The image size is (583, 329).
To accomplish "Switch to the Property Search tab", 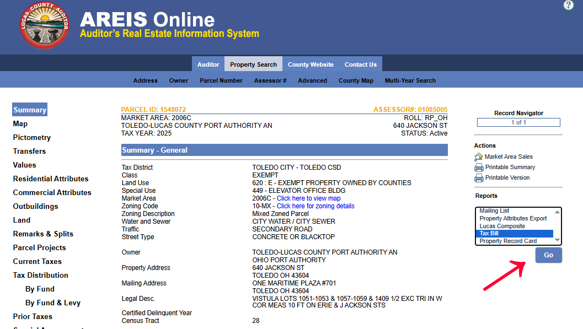I will (x=253, y=64).
